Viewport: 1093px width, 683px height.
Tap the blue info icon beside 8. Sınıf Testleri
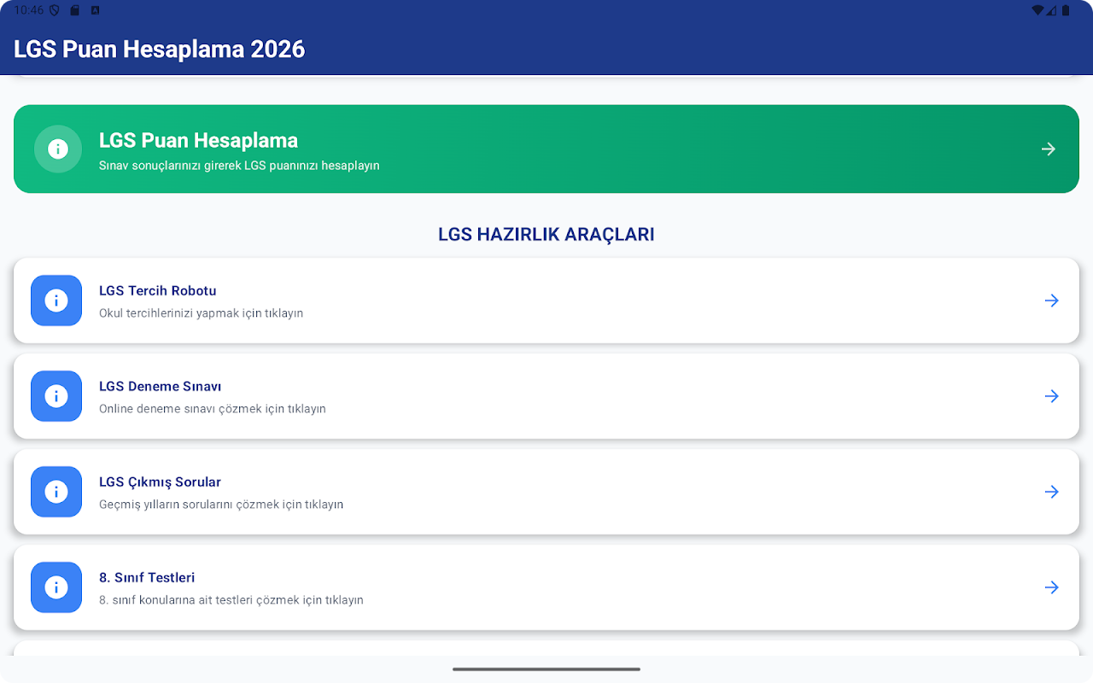(x=56, y=587)
